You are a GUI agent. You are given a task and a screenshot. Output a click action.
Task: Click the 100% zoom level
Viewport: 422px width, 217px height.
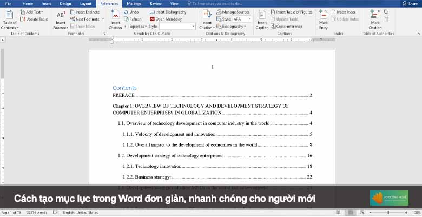click(x=416, y=213)
